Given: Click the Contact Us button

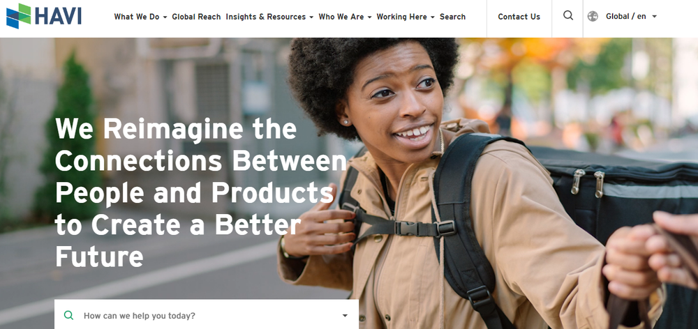Looking at the screenshot, I should [x=519, y=17].
